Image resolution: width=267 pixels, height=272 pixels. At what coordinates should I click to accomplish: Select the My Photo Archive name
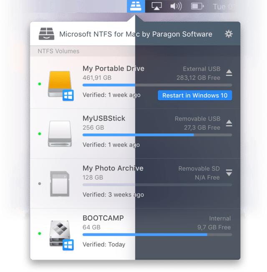pyautogui.click(x=113, y=168)
